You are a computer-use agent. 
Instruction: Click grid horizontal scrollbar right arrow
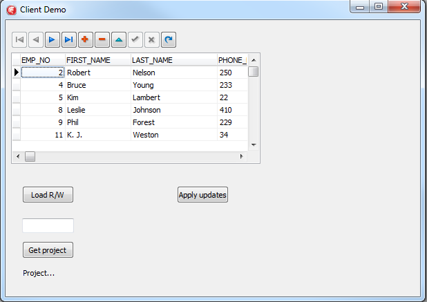coord(241,156)
